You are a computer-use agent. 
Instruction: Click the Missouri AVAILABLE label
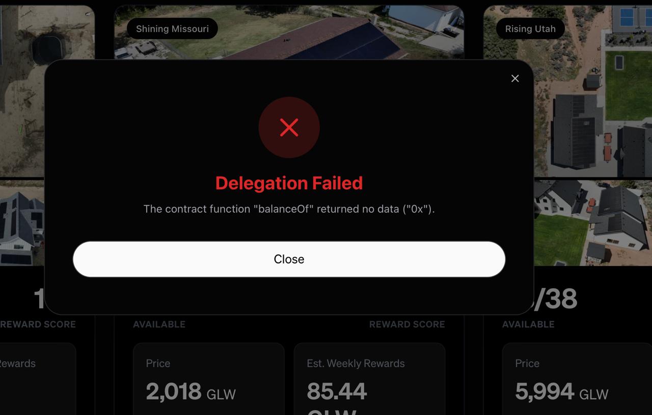(x=159, y=324)
